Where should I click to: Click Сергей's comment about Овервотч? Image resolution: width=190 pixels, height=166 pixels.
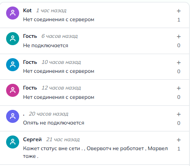[x=95, y=152]
